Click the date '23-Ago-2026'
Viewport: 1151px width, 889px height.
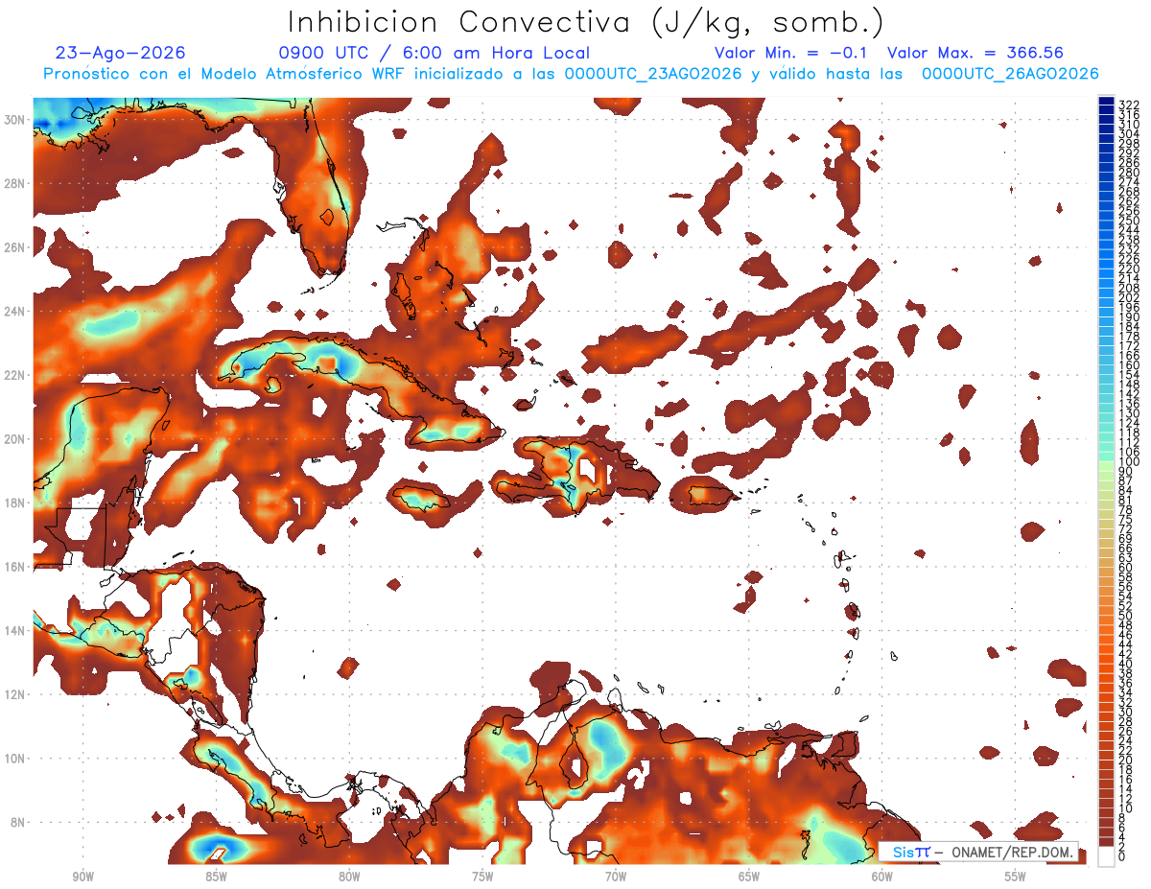click(x=121, y=53)
